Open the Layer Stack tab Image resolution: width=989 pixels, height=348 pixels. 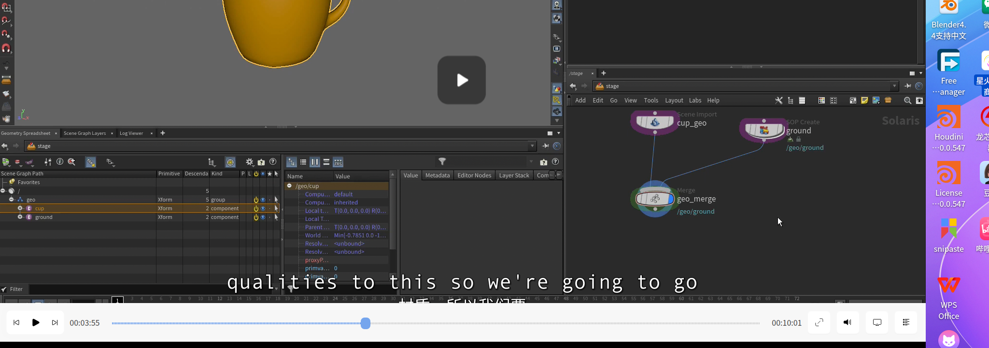[514, 175]
